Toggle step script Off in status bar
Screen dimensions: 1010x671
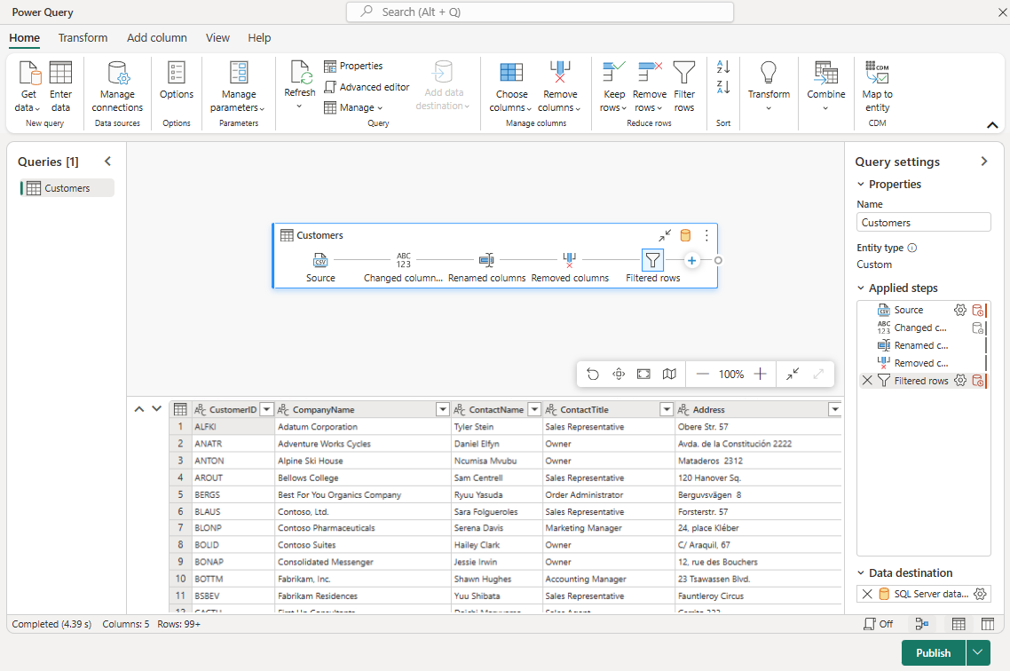[879, 624]
